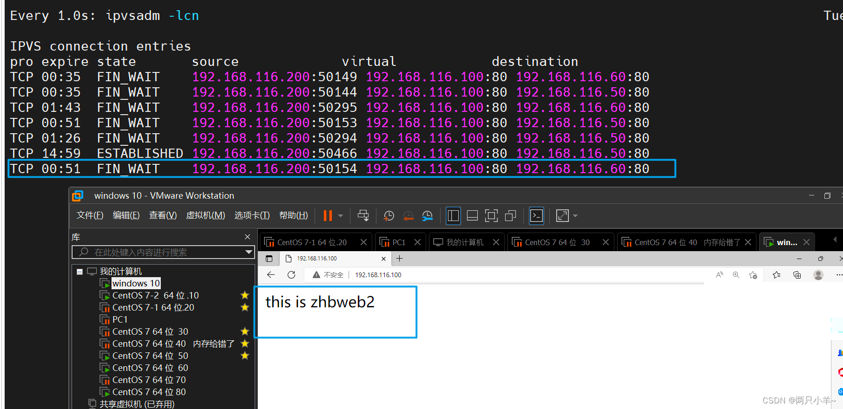Open the 编辑(E) menu
This screenshot has width=843, height=409.
click(126, 215)
